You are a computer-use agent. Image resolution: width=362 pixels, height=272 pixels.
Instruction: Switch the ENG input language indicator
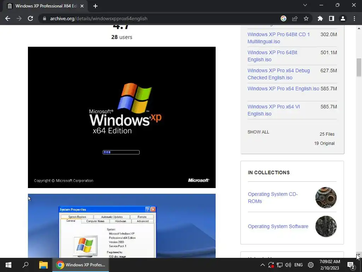pyautogui.click(x=298, y=265)
